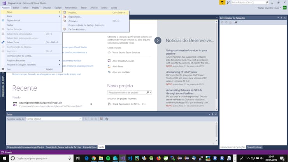Image resolution: width=288 pixels, height=162 pixels.
Task: Open the Depurar menu
Action: pyautogui.click(x=47, y=8)
